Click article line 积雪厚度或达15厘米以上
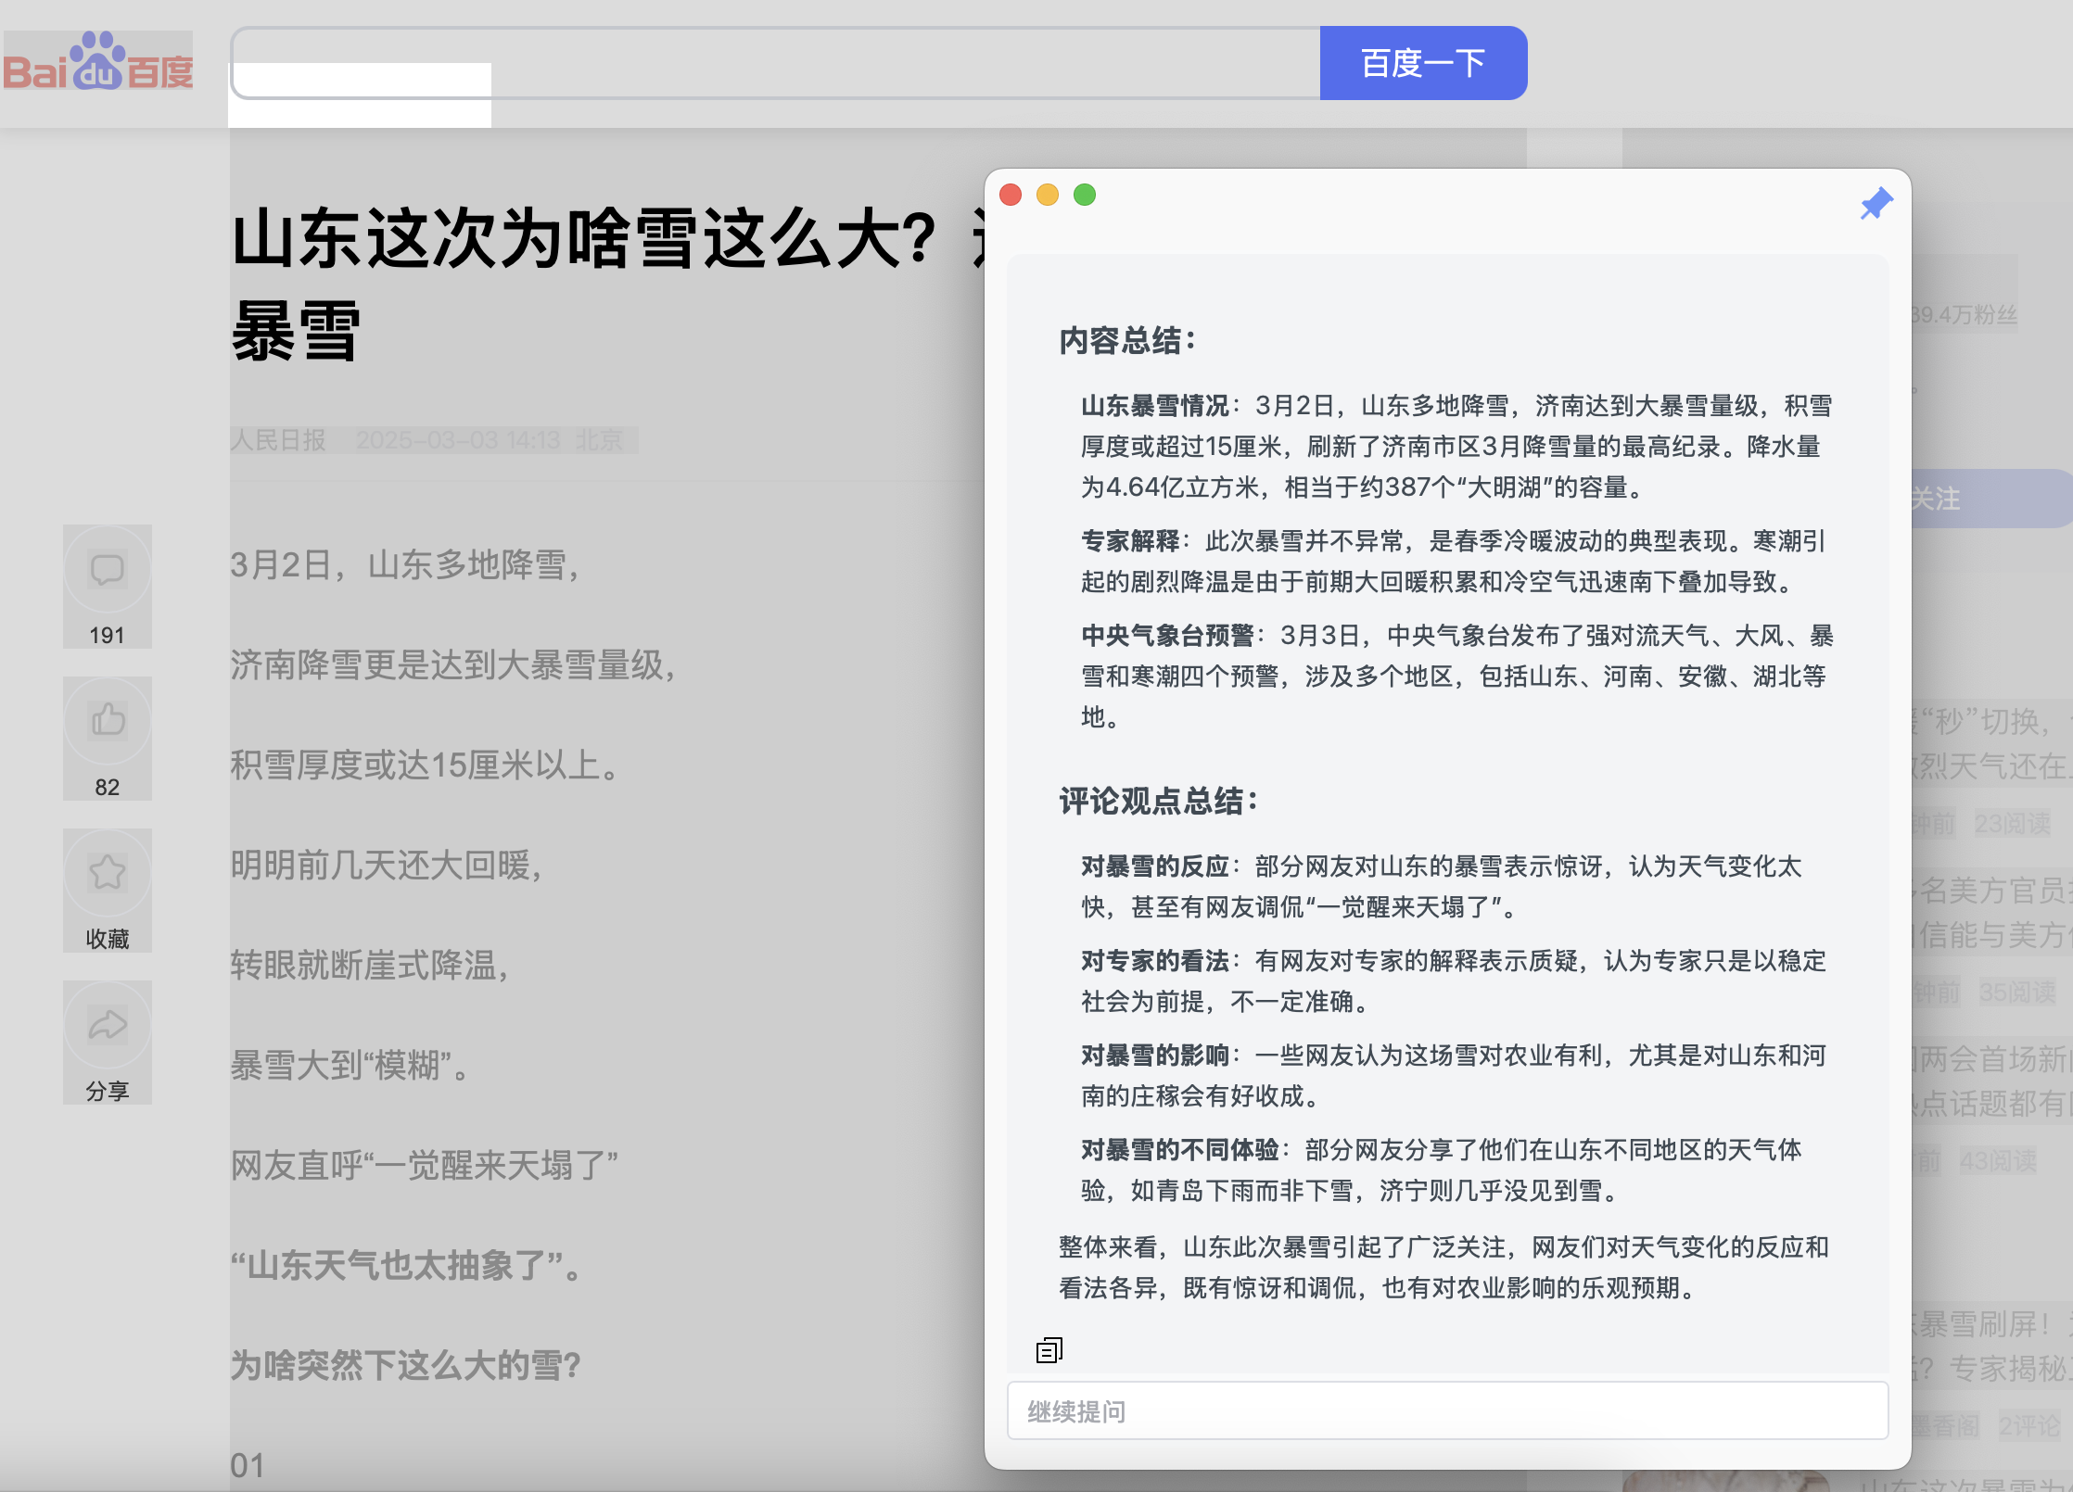This screenshot has width=2073, height=1492. [x=425, y=765]
